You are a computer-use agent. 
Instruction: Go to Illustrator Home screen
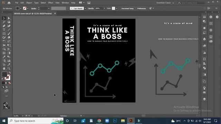(x=9, y=3)
